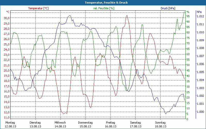The image size is (206, 129).
Task: Pick the 'Mittwoch' day label
Action: tap(60, 123)
